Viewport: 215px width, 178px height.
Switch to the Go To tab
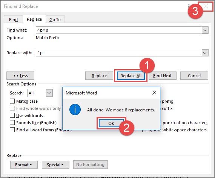pyautogui.click(x=55, y=20)
